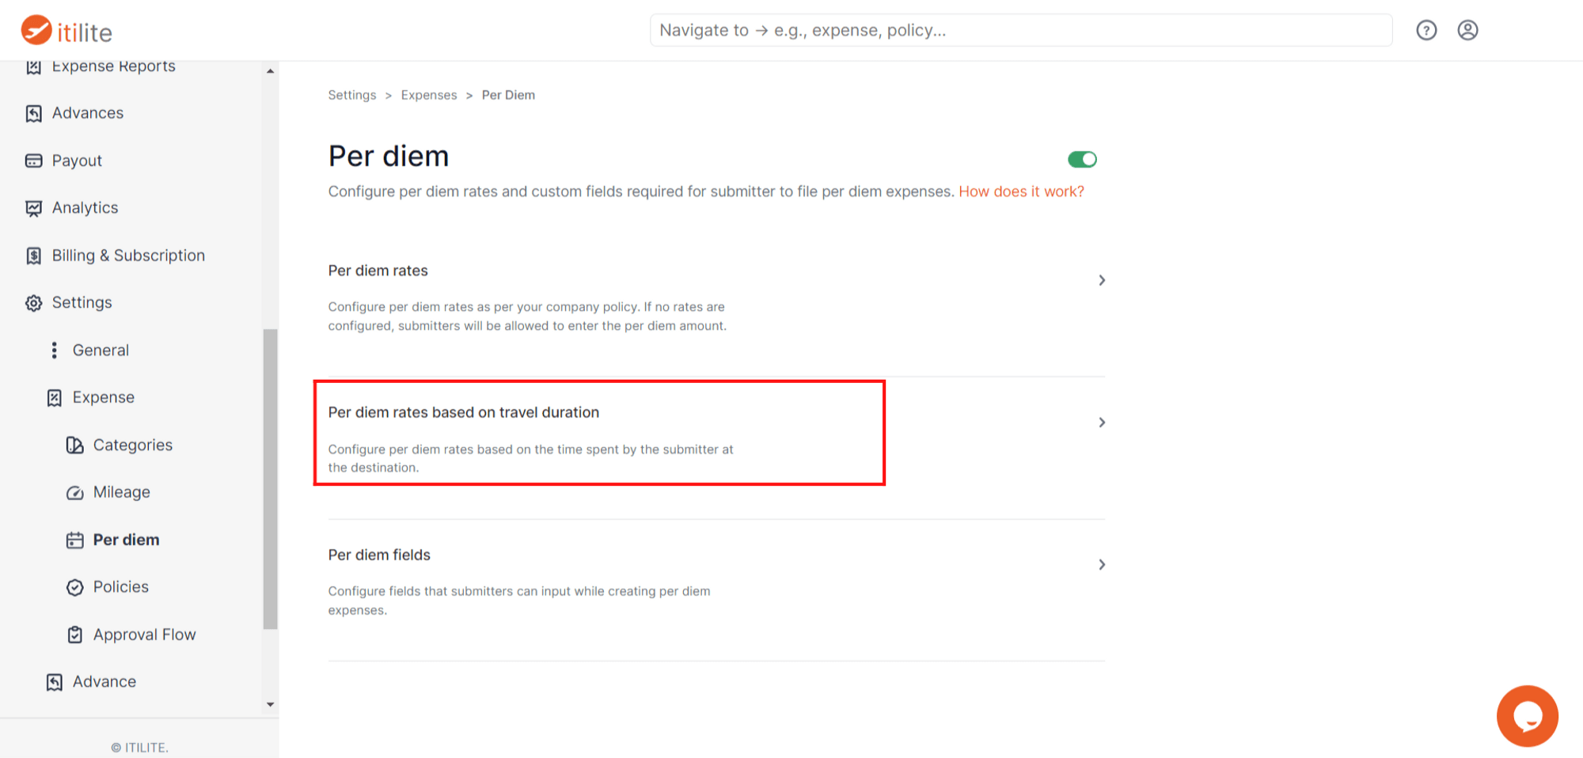Image resolution: width=1583 pixels, height=758 pixels.
Task: Click the Approval Flow clipboard icon
Action: coord(75,635)
